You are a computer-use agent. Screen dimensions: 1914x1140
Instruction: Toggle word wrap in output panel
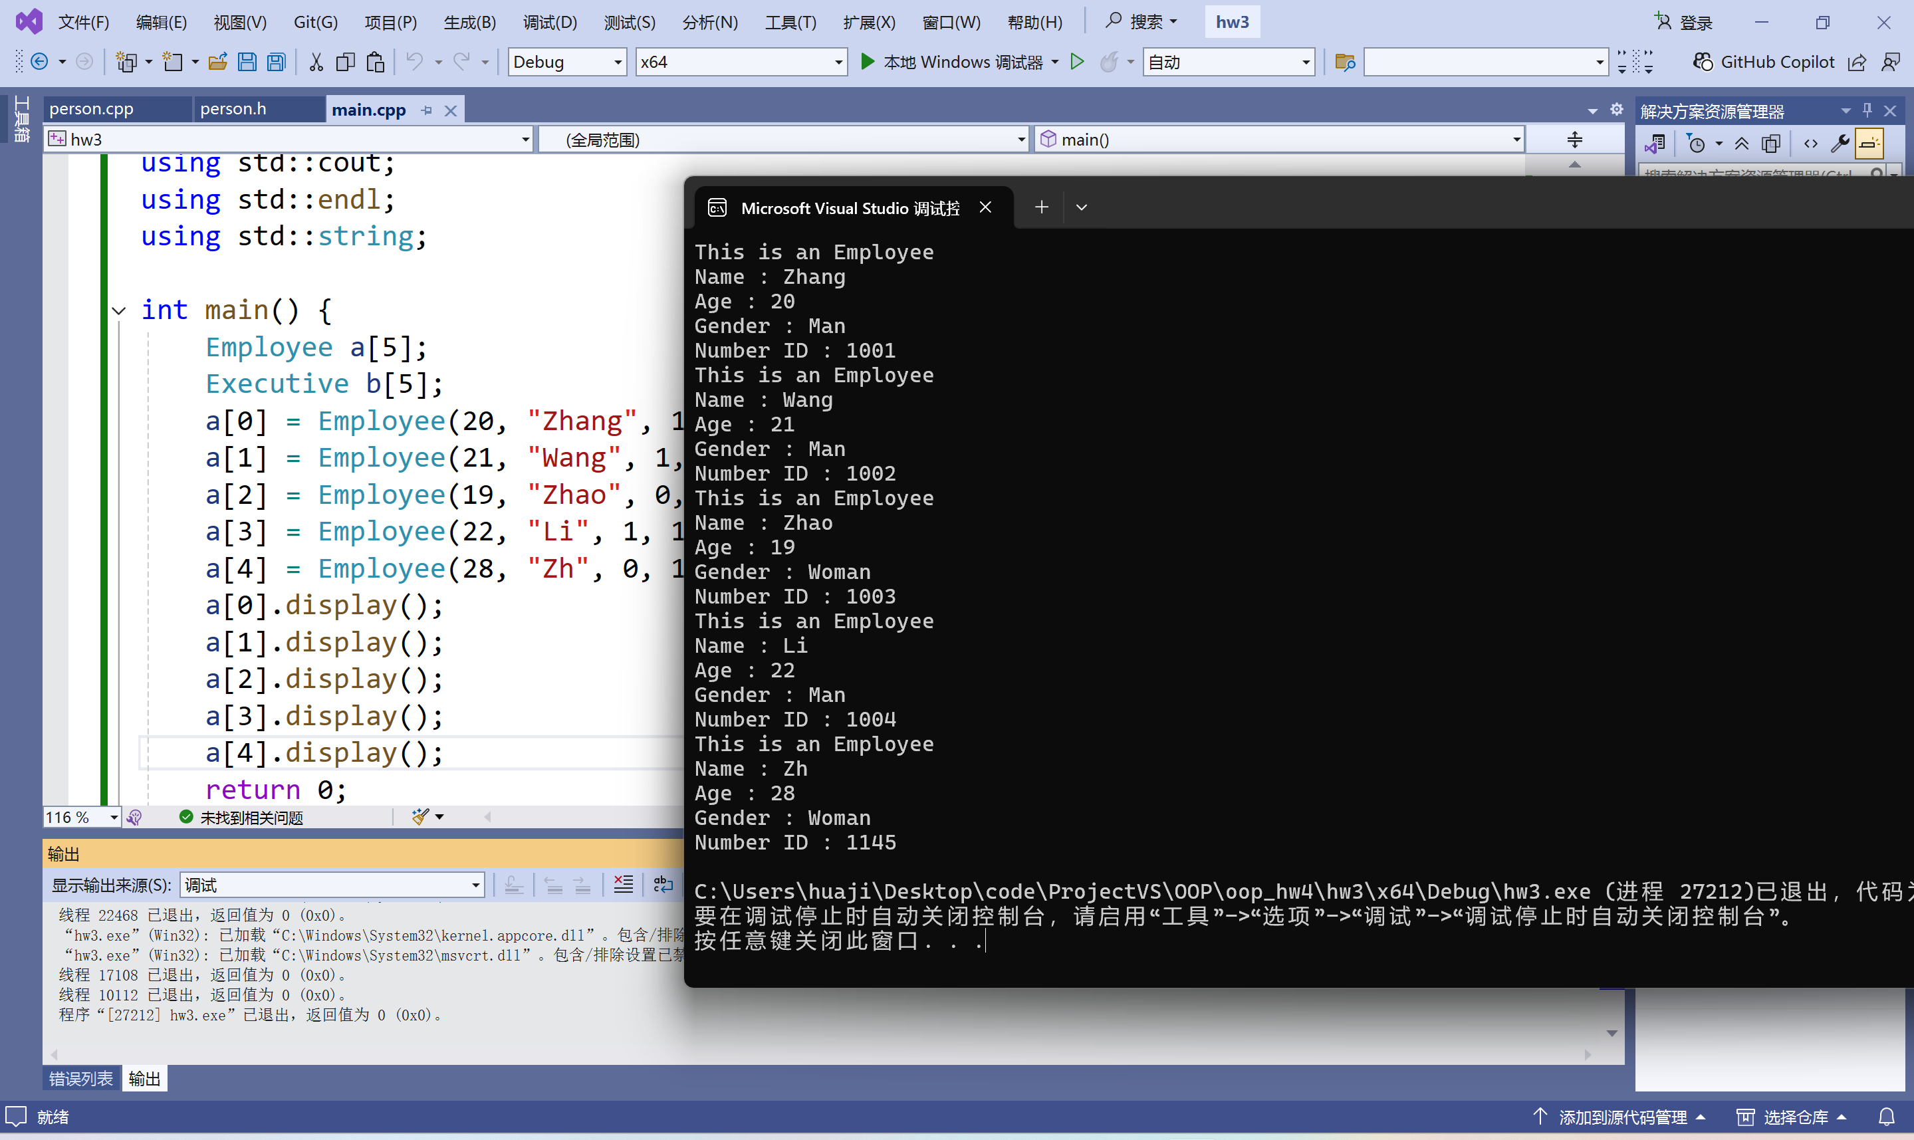pos(663,885)
